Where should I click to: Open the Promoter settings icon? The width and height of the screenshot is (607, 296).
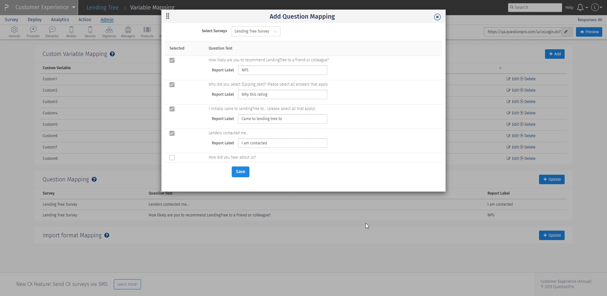click(x=33, y=32)
